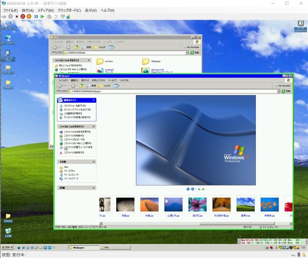Click the Go button in Wallpaper window
The image size is (308, 258).
tap(286, 91)
